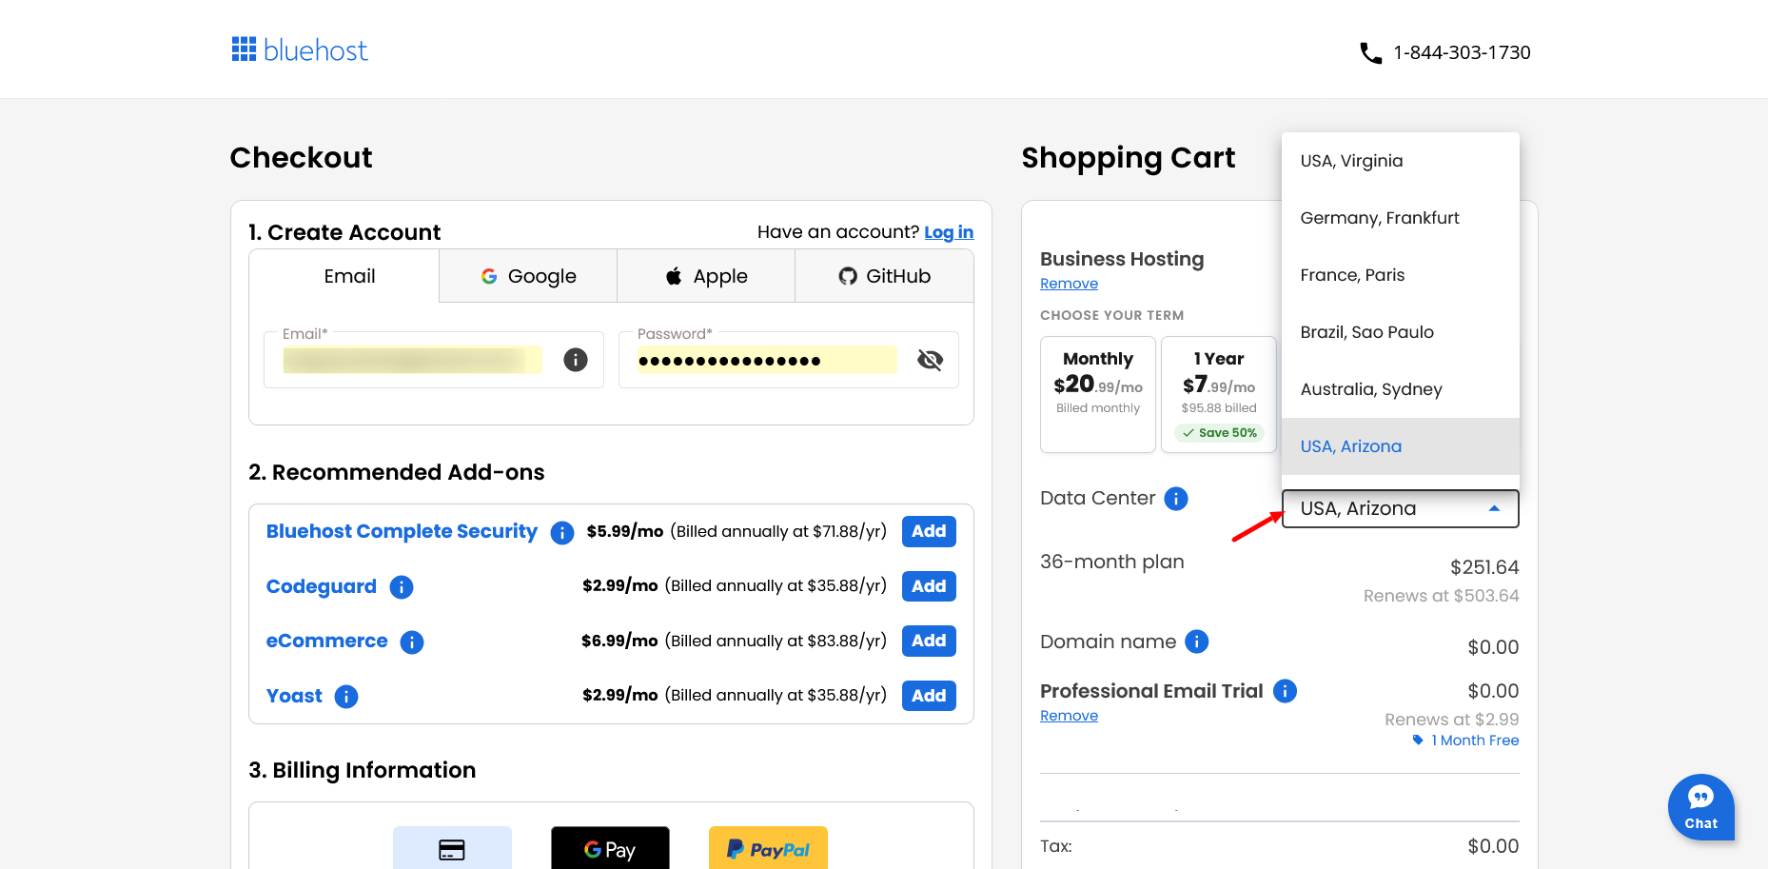Select 1 Year billing term
Image resolution: width=1768 pixels, height=869 pixels.
(x=1219, y=394)
